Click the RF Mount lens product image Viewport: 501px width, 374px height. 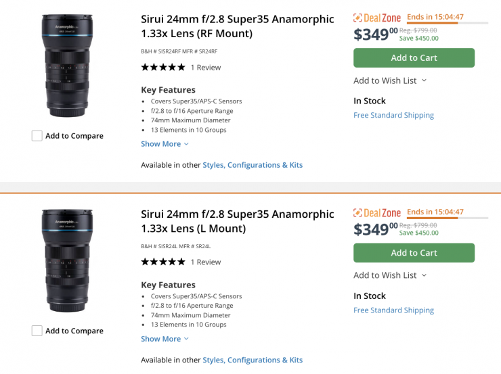tap(66, 64)
